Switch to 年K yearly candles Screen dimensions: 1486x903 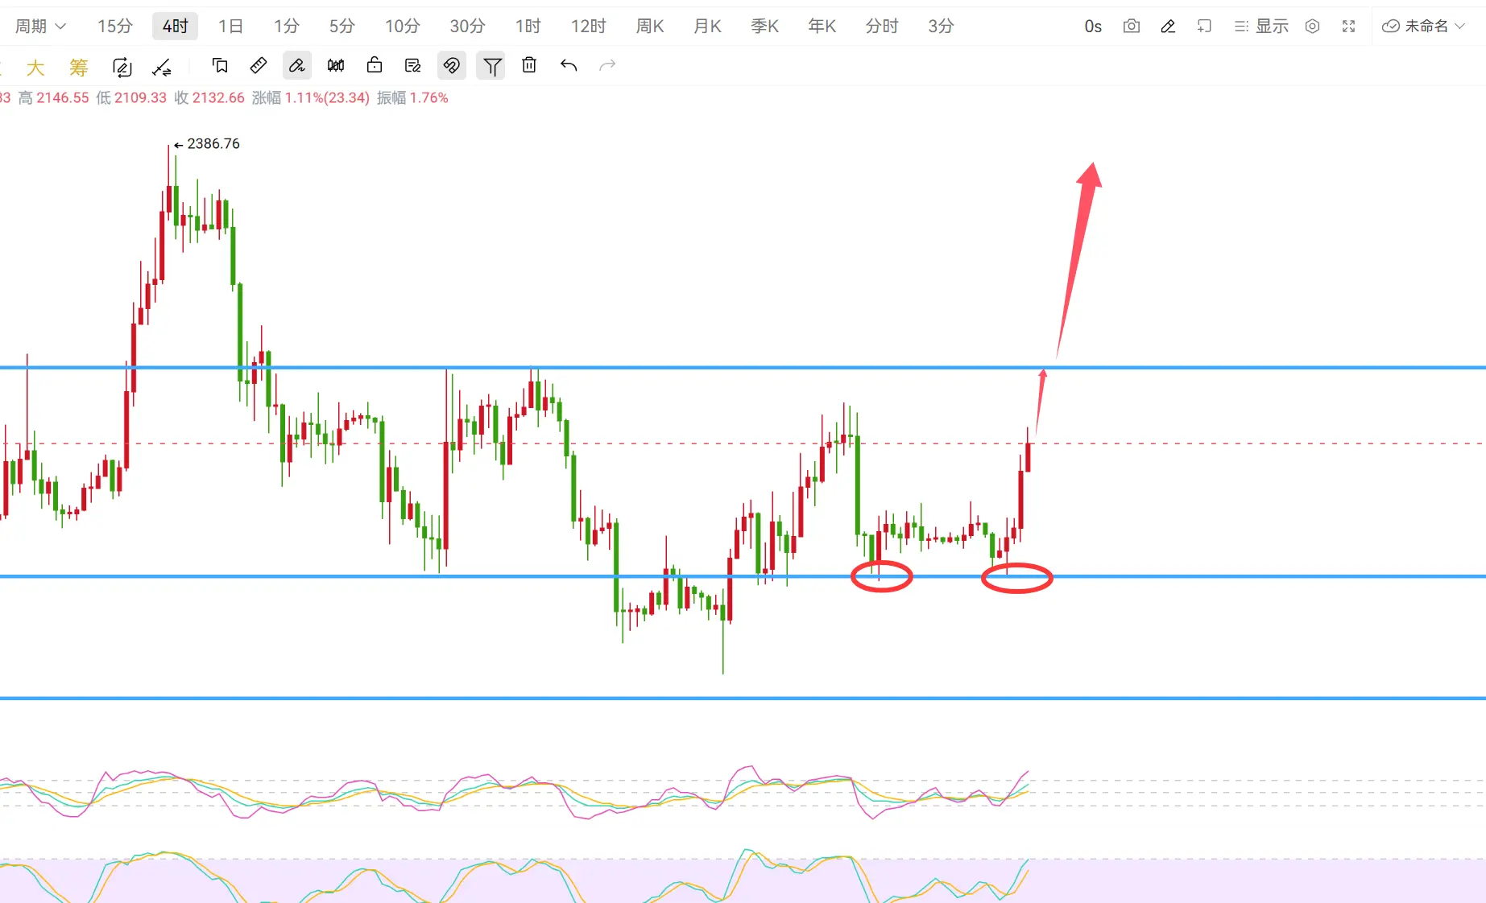(x=822, y=27)
